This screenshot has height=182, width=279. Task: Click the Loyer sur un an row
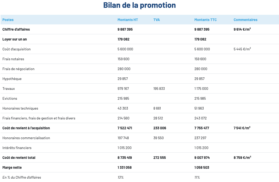[x=139, y=39]
